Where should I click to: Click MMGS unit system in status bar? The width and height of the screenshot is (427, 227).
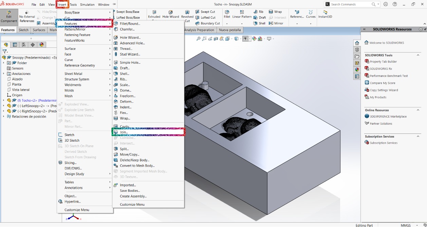point(406,225)
